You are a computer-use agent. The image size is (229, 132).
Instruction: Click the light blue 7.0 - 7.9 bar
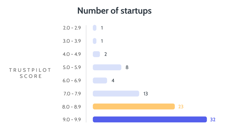click(x=116, y=94)
